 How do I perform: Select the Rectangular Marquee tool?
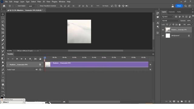click(x=3, y=18)
